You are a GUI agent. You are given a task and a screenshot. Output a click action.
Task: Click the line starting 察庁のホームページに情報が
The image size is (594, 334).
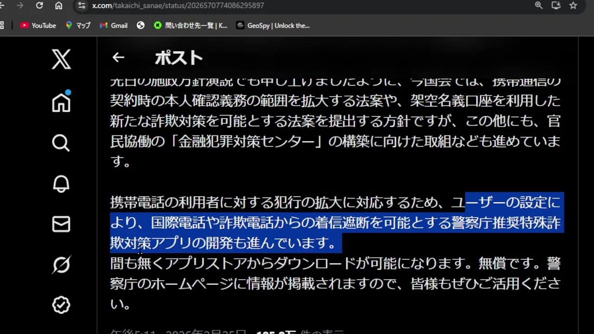[x=335, y=283]
